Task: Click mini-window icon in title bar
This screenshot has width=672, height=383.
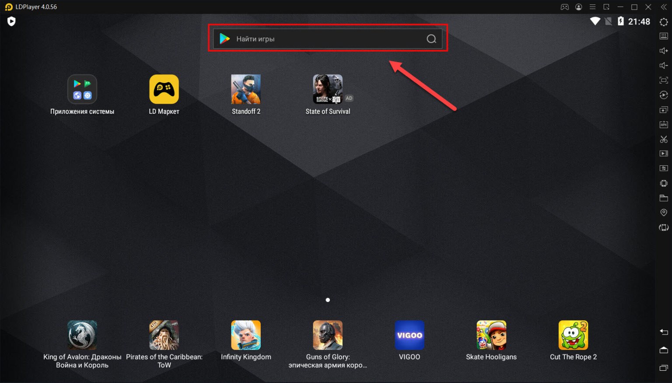Action: [x=606, y=7]
